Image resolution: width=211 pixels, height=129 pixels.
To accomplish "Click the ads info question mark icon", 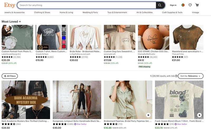I will pyautogui.click(x=176, y=76).
